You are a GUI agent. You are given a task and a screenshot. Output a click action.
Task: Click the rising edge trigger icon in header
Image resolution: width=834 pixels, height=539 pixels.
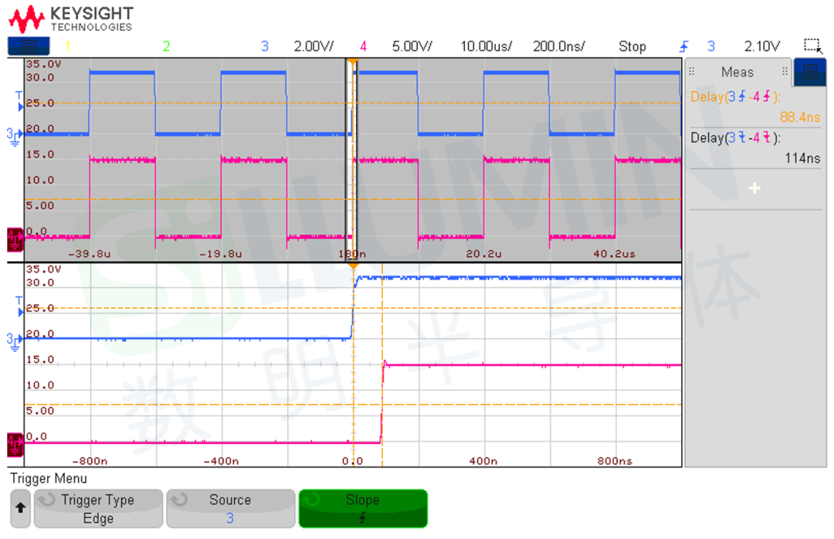pyautogui.click(x=684, y=46)
